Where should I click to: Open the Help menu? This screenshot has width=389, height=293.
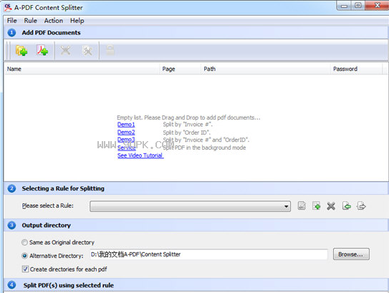(77, 21)
